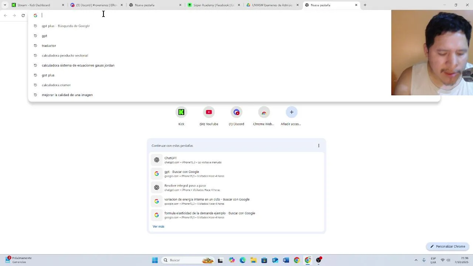
Task: Switch to the first Nueva pestaña tab
Action: pyautogui.click(x=155, y=5)
